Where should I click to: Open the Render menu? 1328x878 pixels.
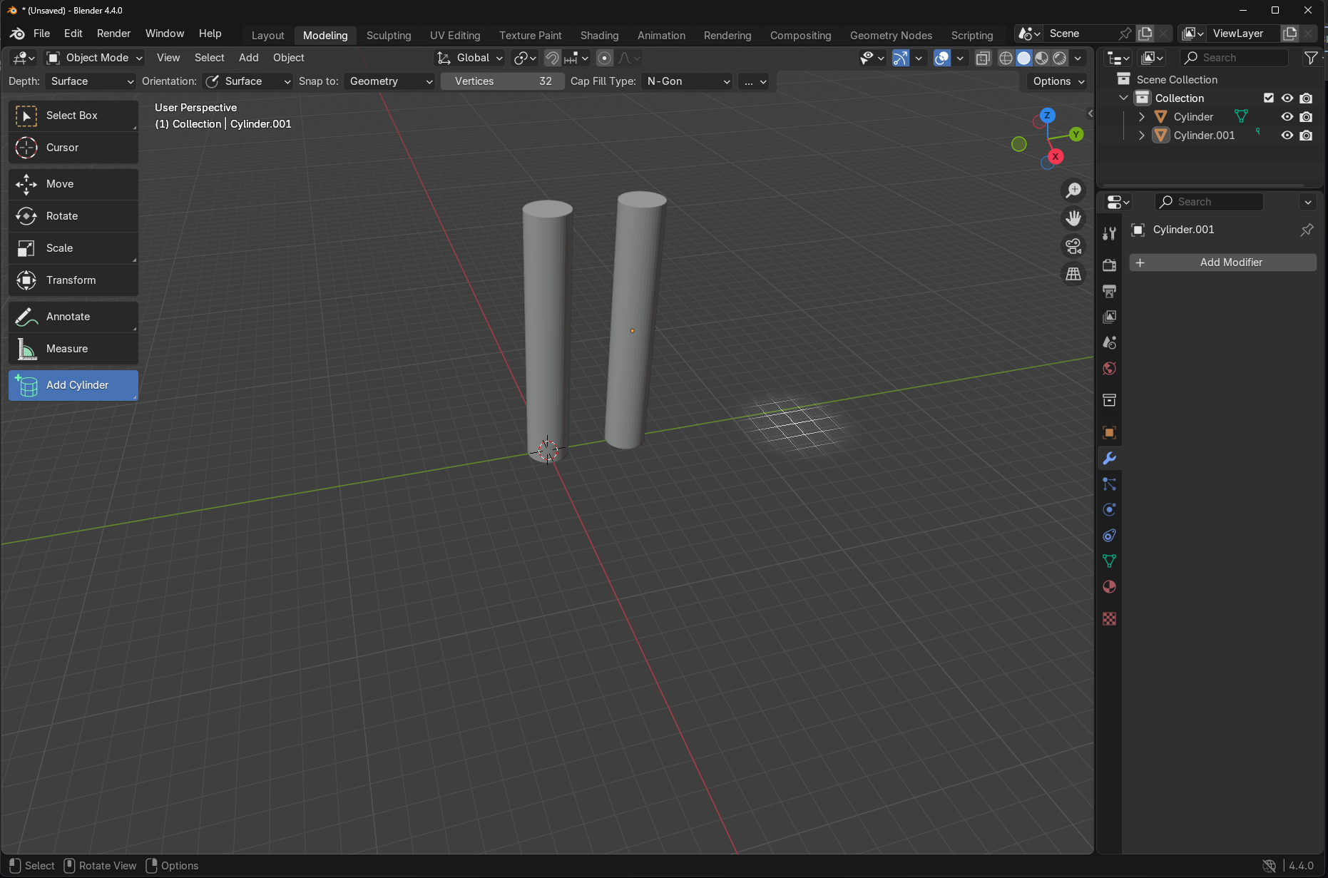click(x=113, y=34)
